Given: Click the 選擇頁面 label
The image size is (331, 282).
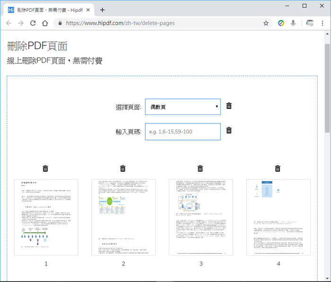Looking at the screenshot, I should click(128, 107).
